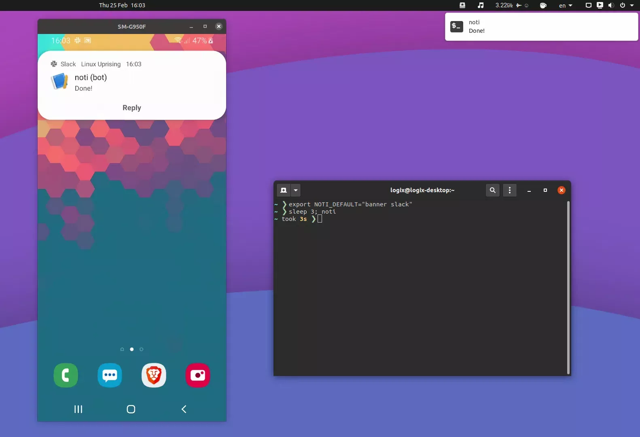Tap the Android recent apps button
640x437 pixels.
[x=78, y=409]
